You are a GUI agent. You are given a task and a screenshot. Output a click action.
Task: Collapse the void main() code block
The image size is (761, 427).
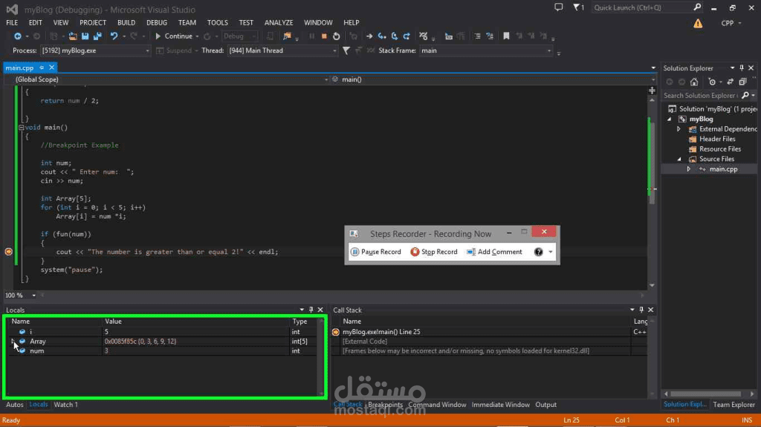(21, 128)
